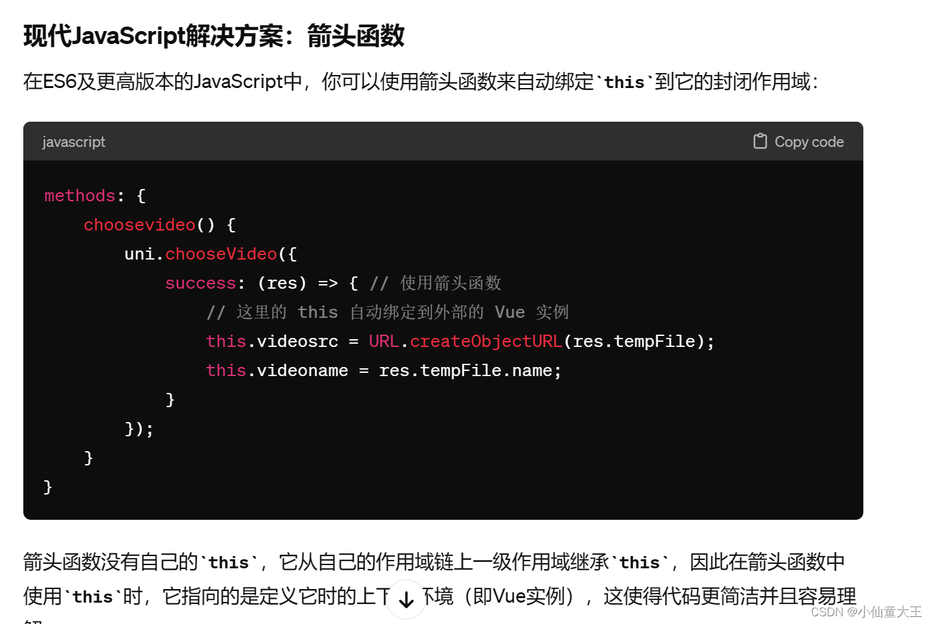Click the comment about this 自动绑定到外部的 Vue 实例
The width and height of the screenshot is (932, 624).
click(x=387, y=312)
